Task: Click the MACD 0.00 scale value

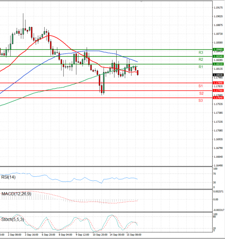Action: click(x=216, y=199)
